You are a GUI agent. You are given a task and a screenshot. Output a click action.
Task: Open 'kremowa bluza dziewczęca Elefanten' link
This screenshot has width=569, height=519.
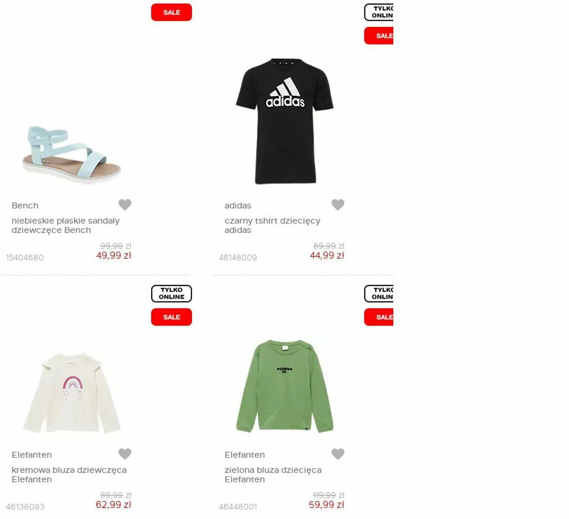click(x=69, y=474)
